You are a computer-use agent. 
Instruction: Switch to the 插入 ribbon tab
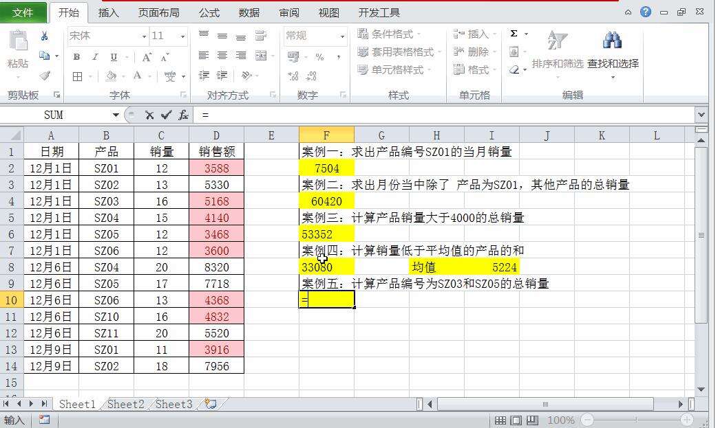109,13
